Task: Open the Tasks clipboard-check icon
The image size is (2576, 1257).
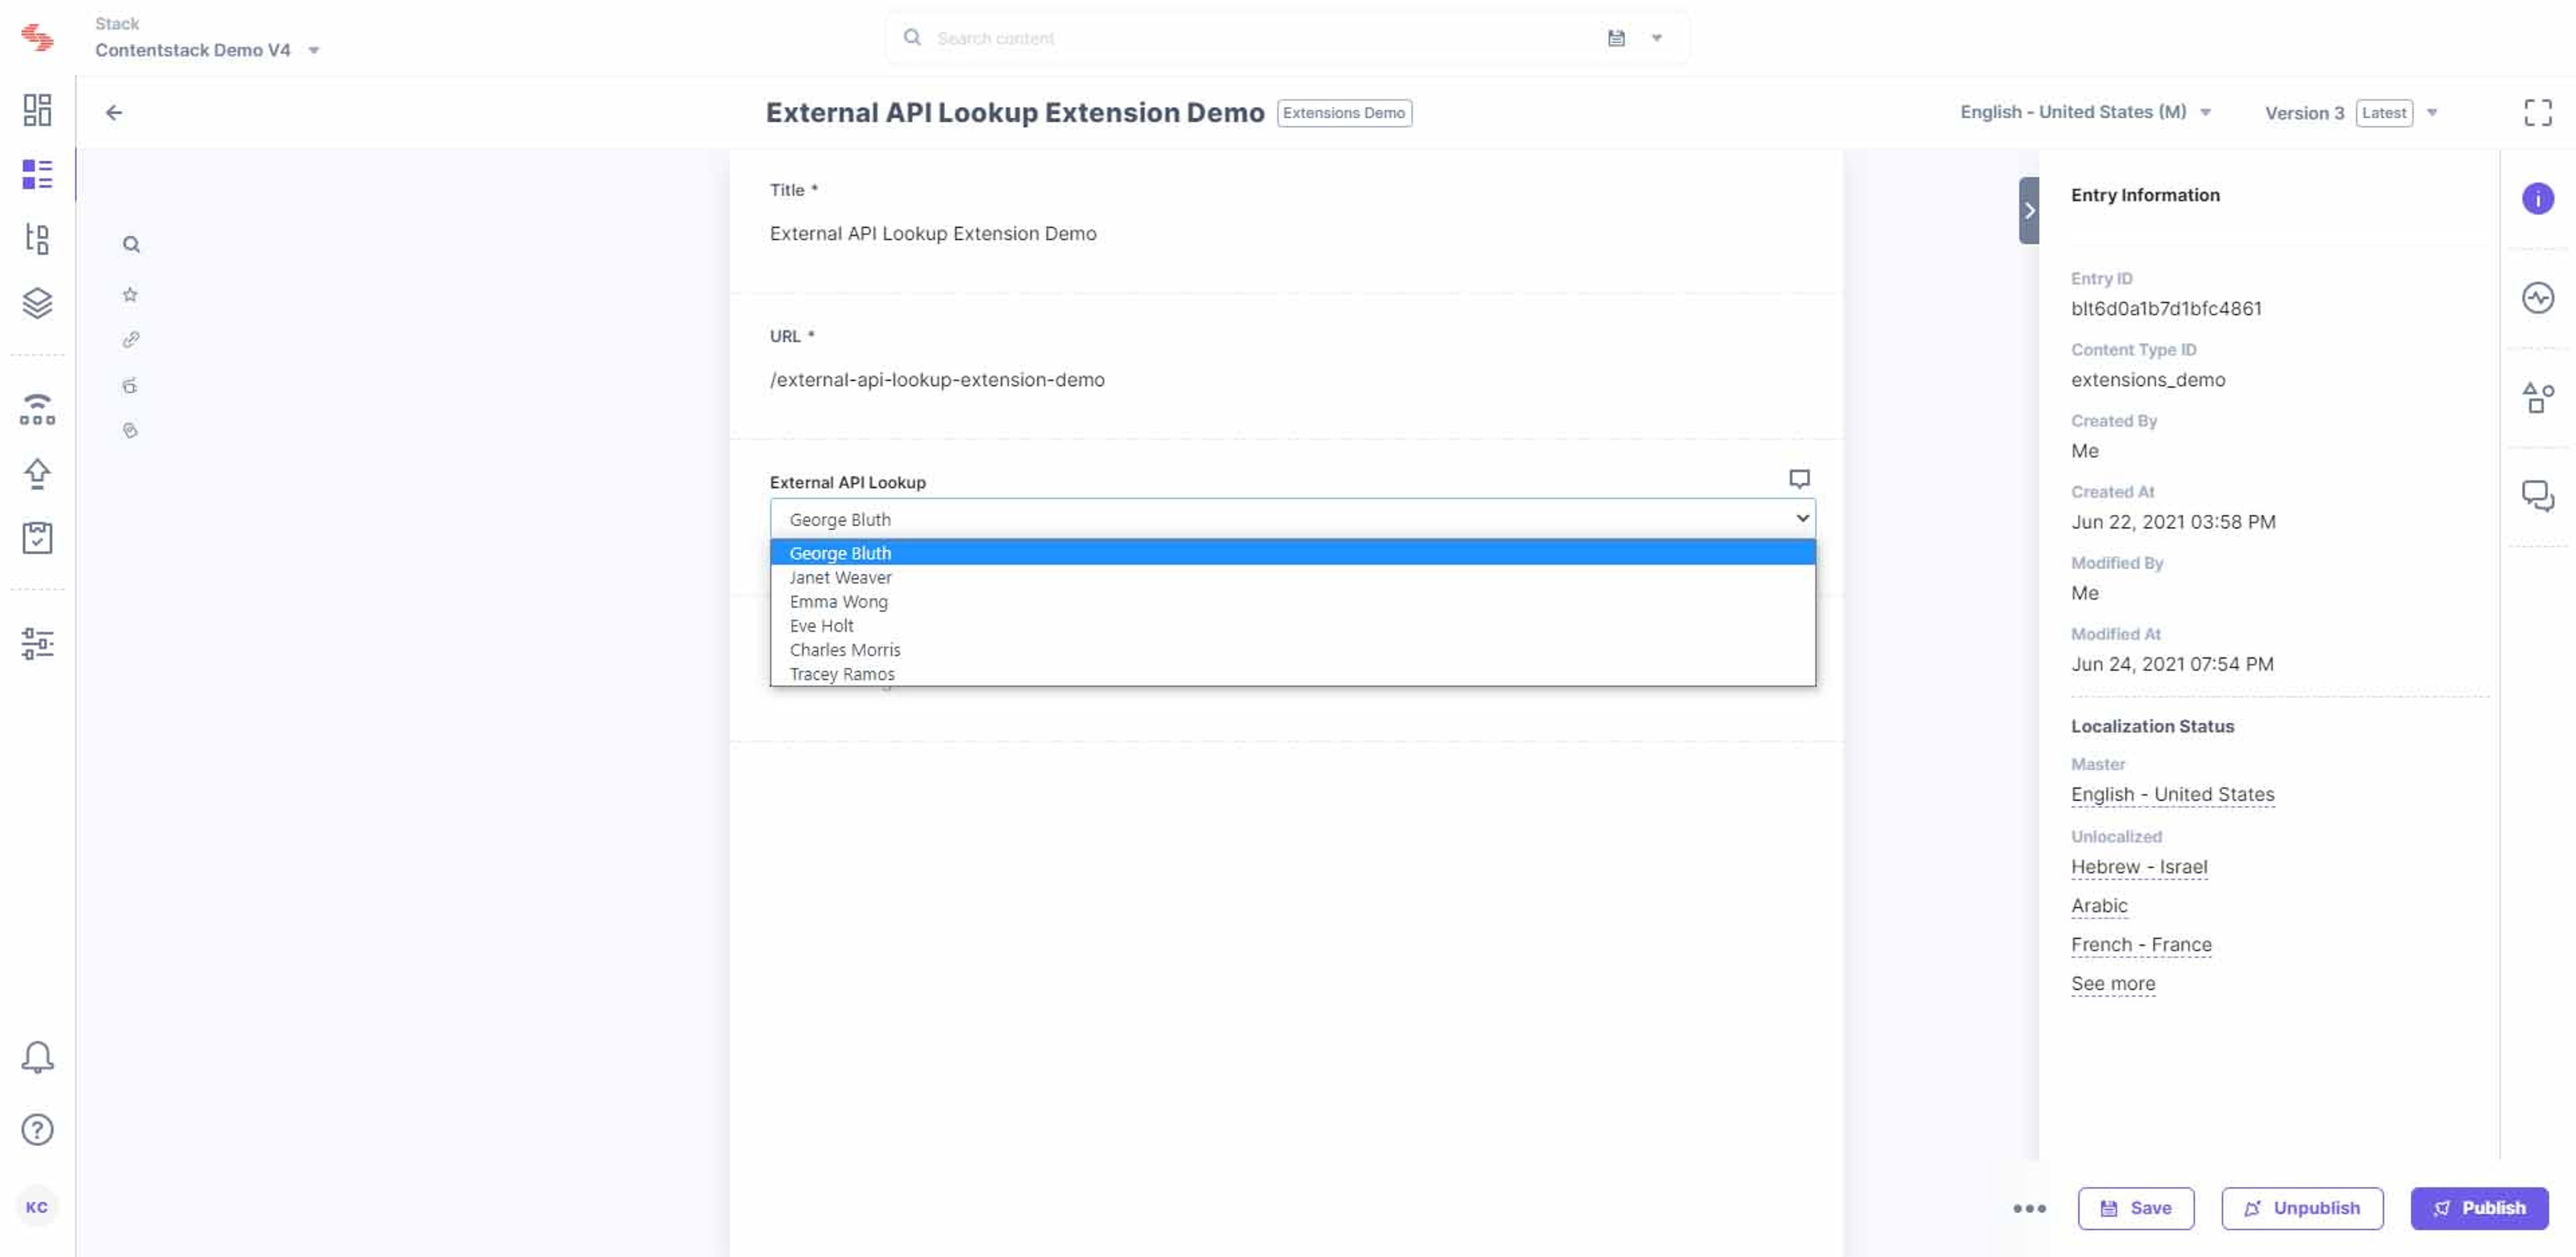Action: 37,538
